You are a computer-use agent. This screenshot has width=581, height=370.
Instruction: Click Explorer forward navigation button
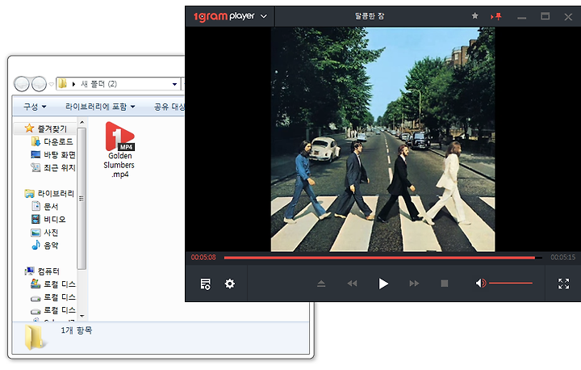click(39, 84)
